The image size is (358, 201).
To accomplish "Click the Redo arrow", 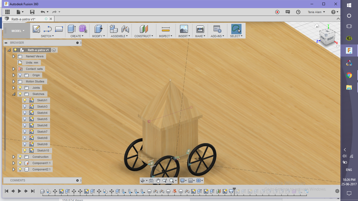I will tap(55, 12).
